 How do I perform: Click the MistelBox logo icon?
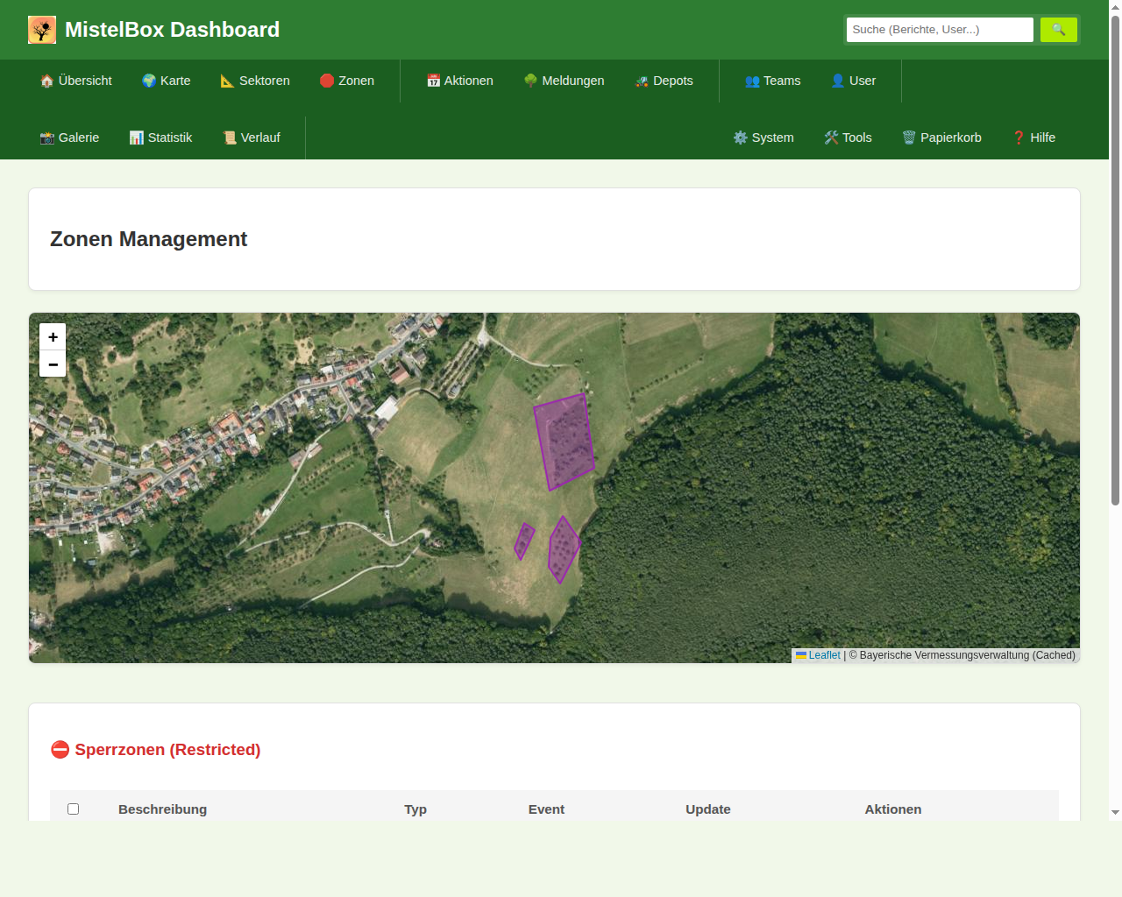click(42, 30)
